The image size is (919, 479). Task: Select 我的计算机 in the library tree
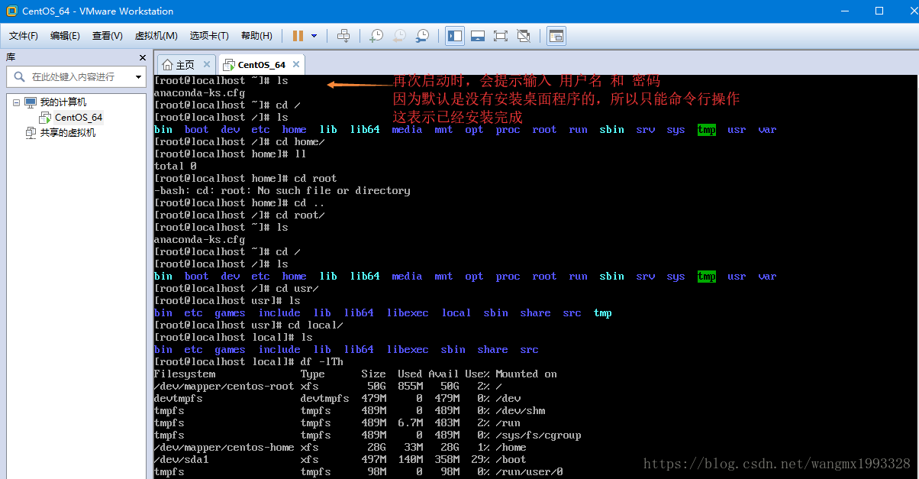pyautogui.click(x=63, y=102)
